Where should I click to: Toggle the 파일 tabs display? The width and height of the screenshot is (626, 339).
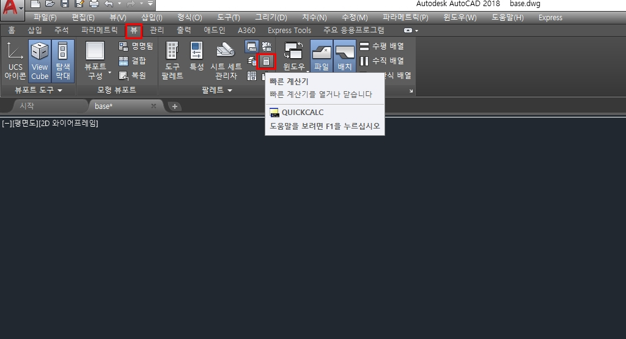point(322,56)
